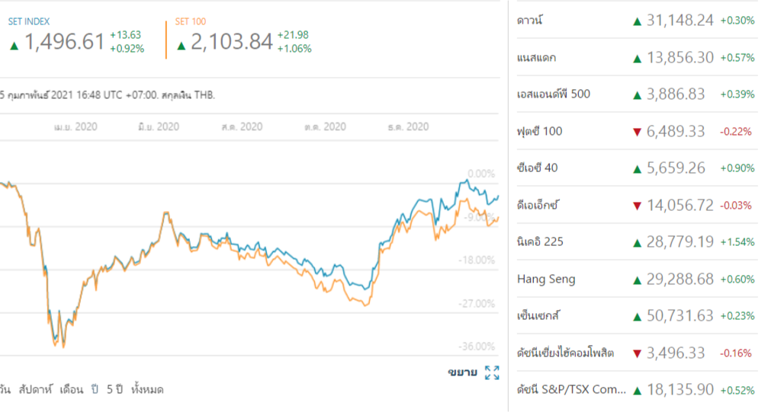Select the ปี one-year range
Screen dimensions: 768x412
[x=95, y=389]
